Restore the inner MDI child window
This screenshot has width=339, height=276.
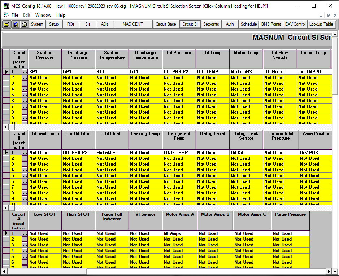point(328,15)
